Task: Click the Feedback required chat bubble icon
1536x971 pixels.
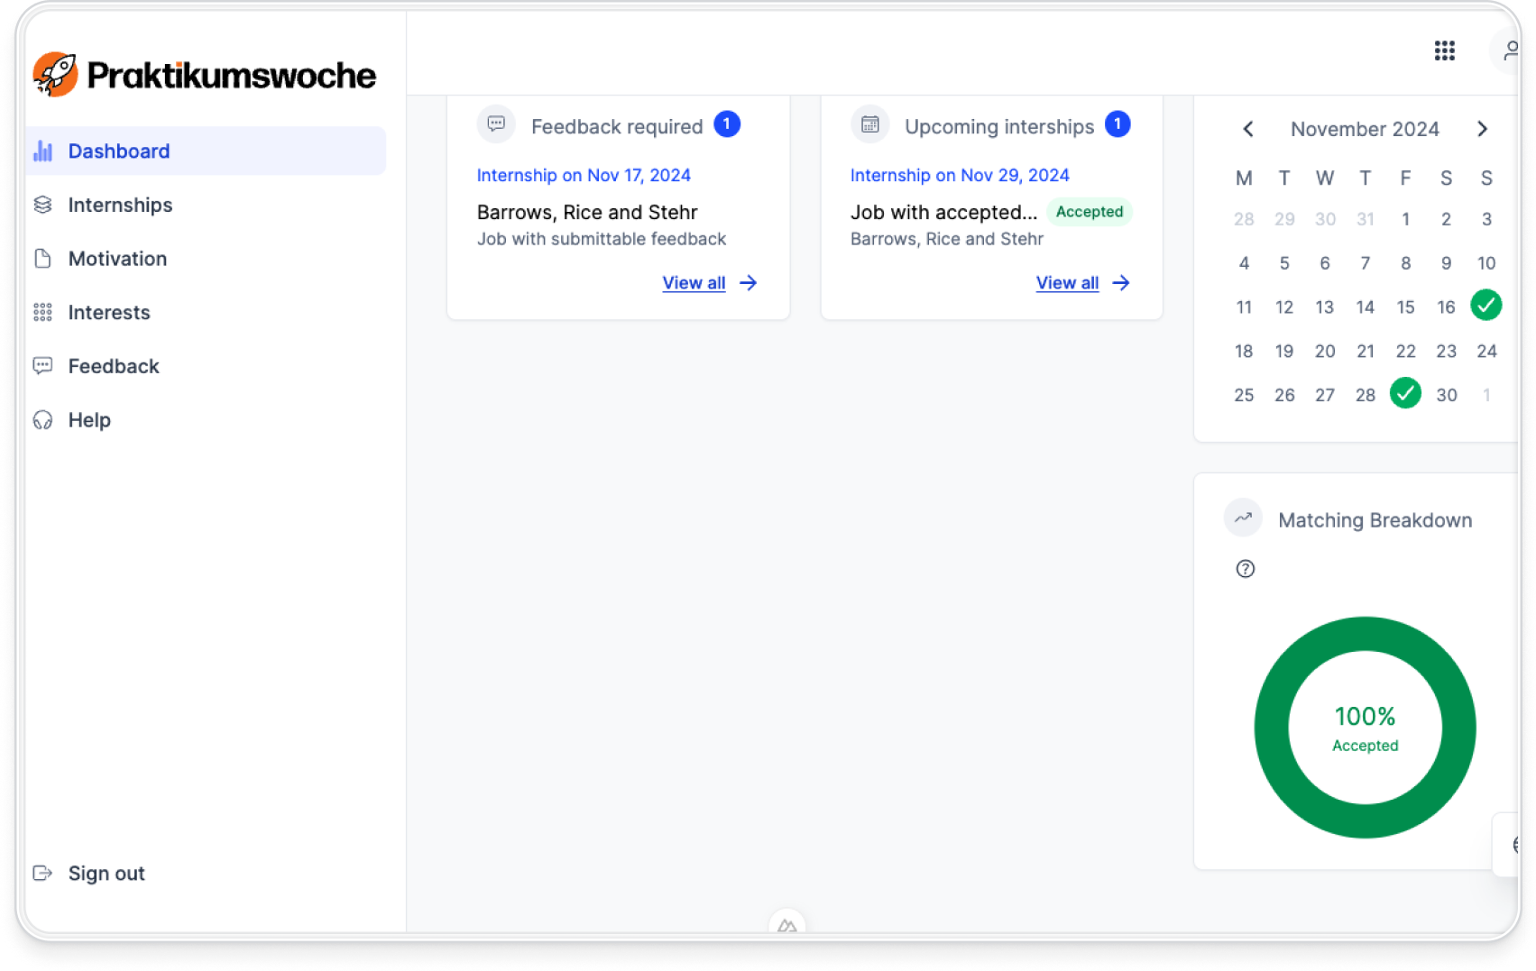Action: [x=496, y=124]
